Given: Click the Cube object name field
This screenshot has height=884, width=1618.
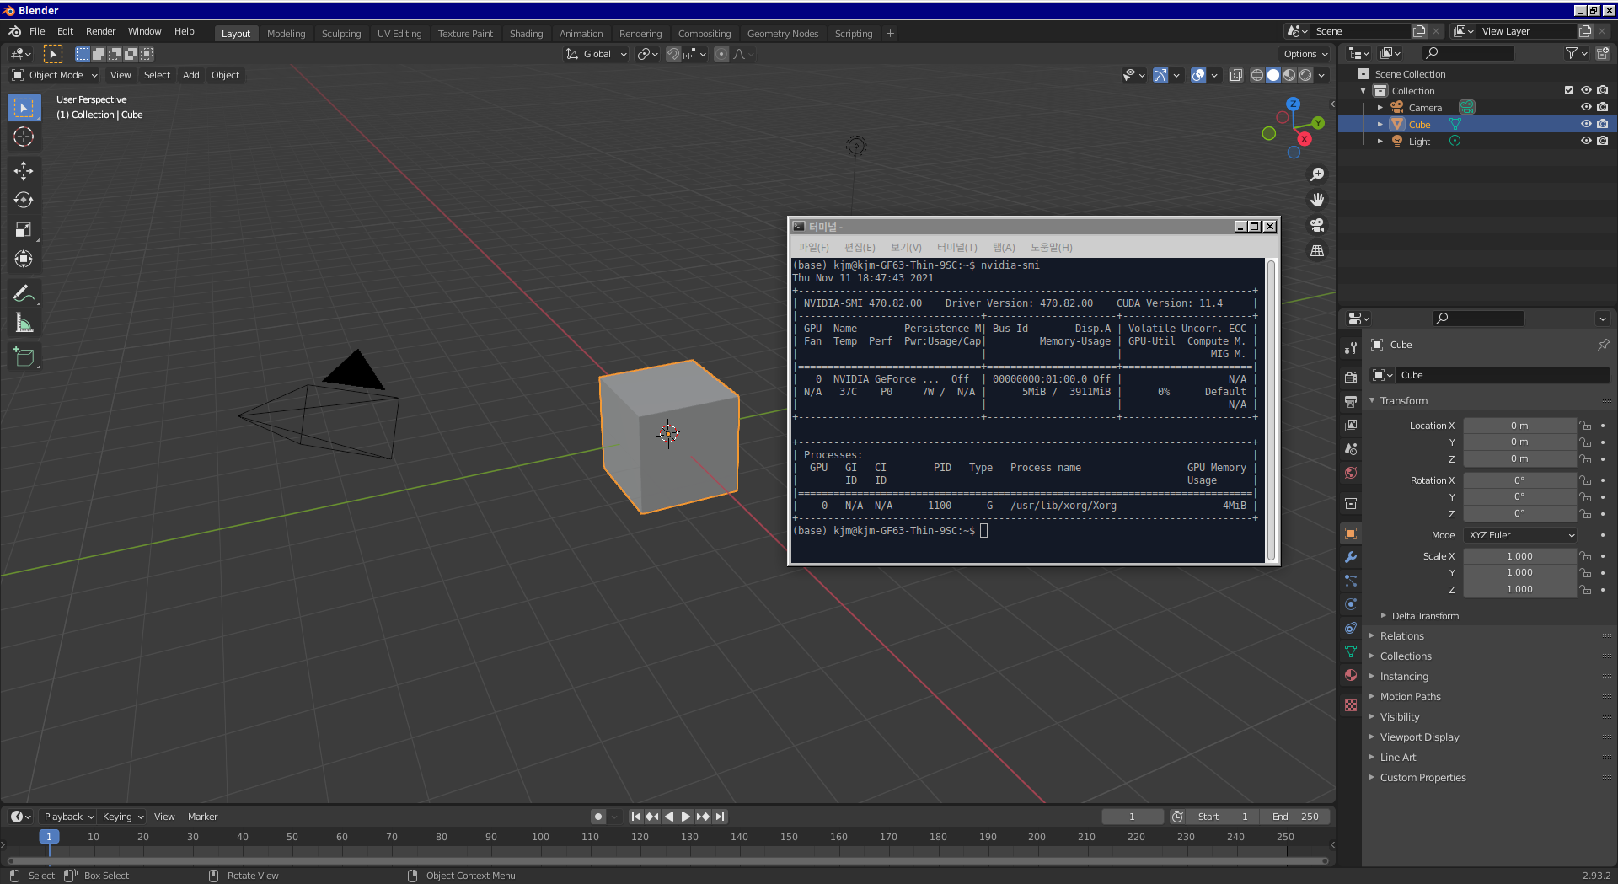Looking at the screenshot, I should click(x=1502, y=375).
